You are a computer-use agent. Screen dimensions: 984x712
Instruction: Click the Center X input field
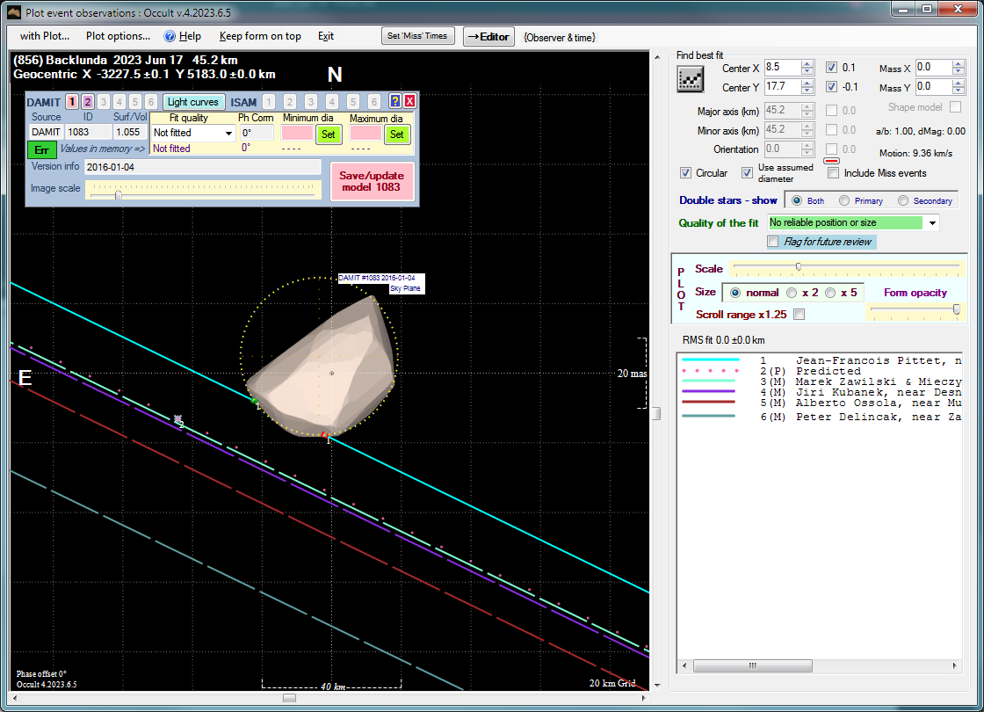(783, 68)
